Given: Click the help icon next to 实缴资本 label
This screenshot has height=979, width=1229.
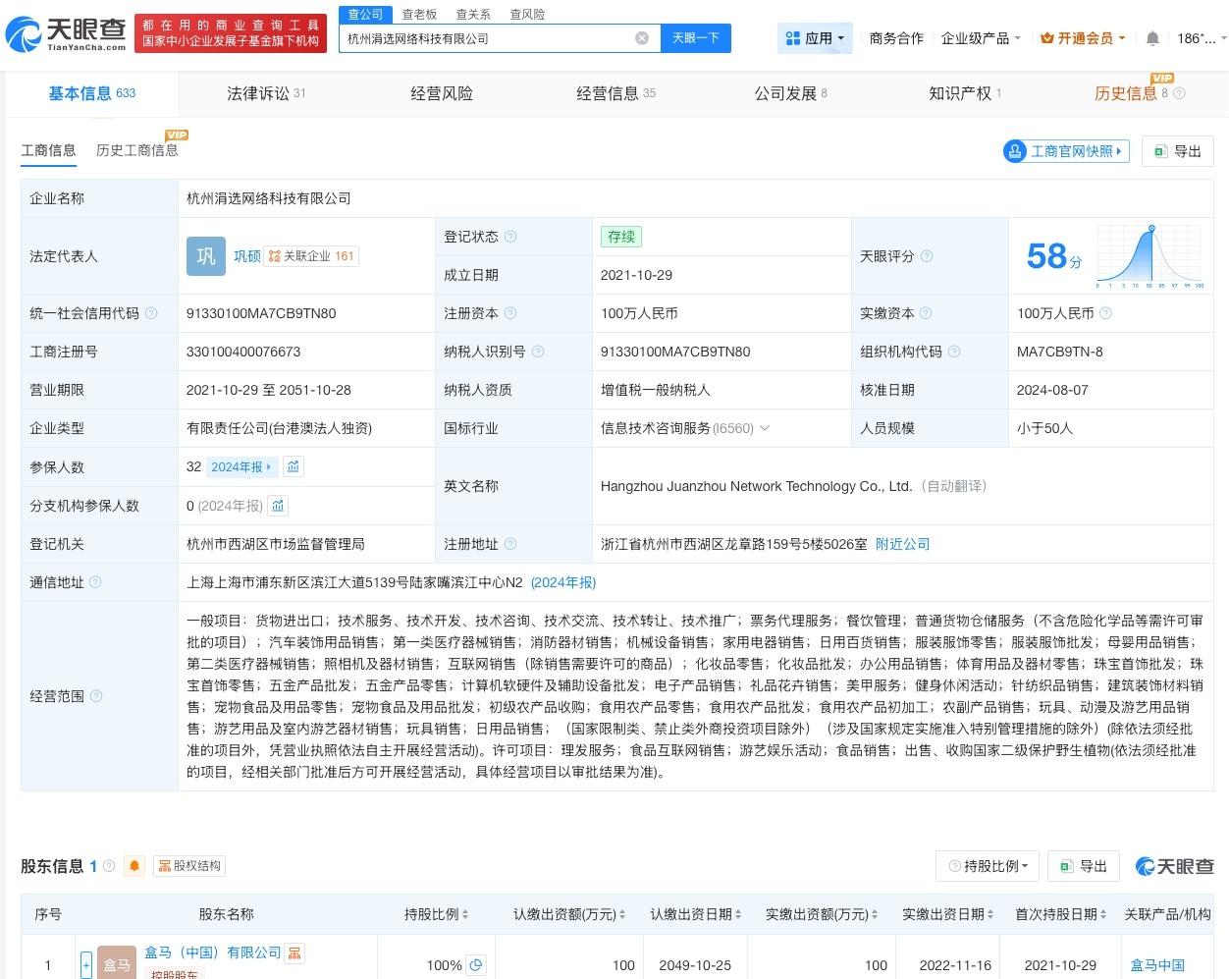Looking at the screenshot, I should 926,313.
